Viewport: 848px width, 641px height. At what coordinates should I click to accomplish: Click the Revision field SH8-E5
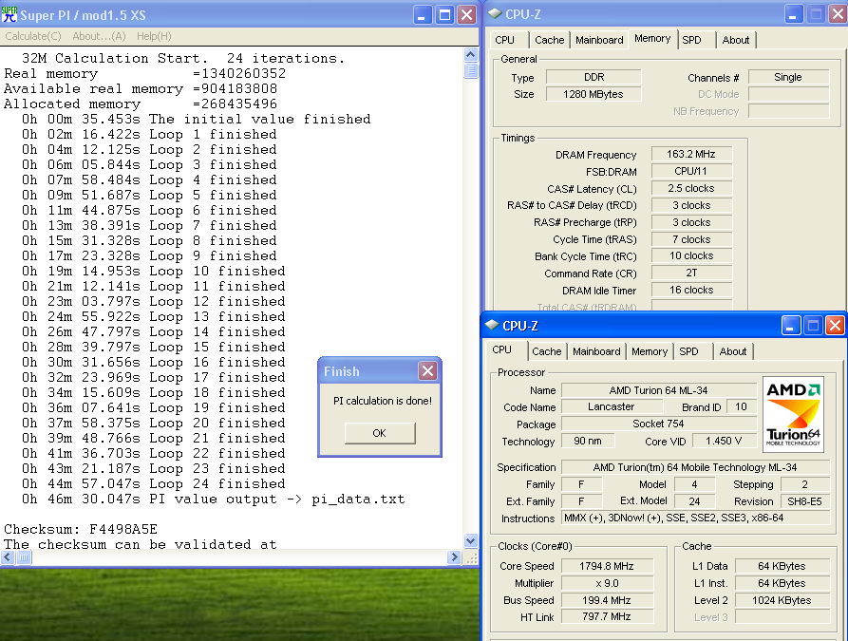point(804,501)
